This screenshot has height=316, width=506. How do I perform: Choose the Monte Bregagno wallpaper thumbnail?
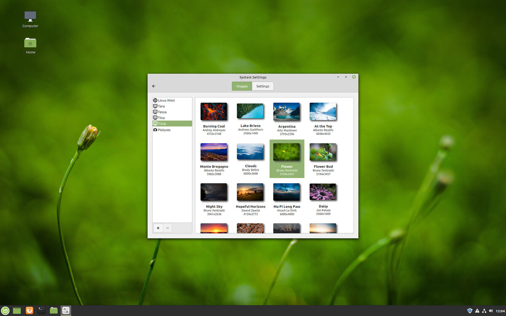click(214, 152)
